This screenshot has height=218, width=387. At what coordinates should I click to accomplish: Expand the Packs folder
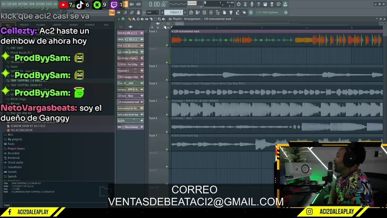pos(11,144)
